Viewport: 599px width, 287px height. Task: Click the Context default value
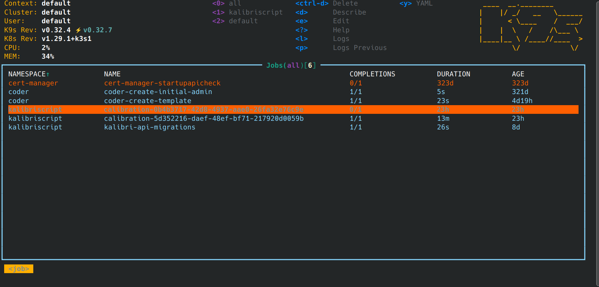[56, 3]
